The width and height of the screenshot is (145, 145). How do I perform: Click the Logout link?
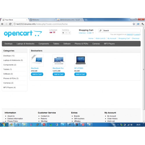click(x=137, y=35)
